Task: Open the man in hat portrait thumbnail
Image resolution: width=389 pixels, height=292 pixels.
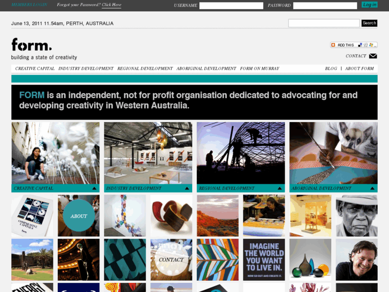Action: click(x=356, y=215)
